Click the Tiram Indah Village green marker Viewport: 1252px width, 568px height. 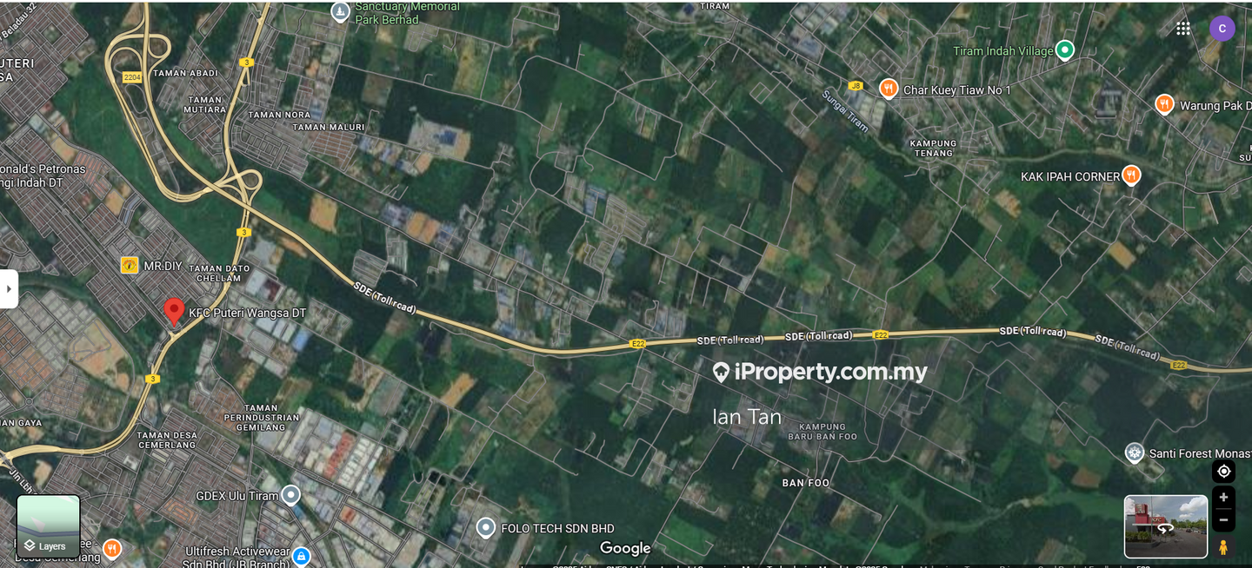tap(1065, 50)
